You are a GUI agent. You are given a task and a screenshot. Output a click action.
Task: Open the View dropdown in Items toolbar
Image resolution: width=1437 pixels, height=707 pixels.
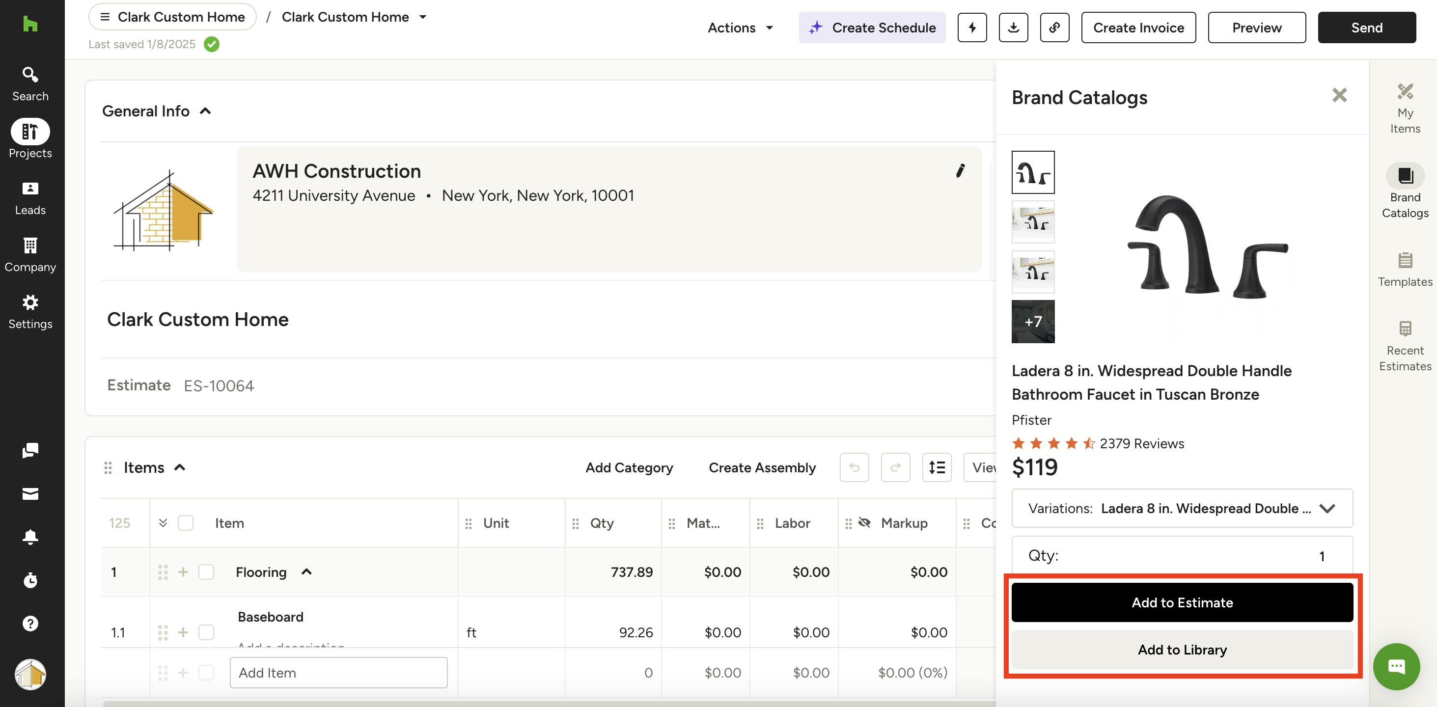point(980,467)
